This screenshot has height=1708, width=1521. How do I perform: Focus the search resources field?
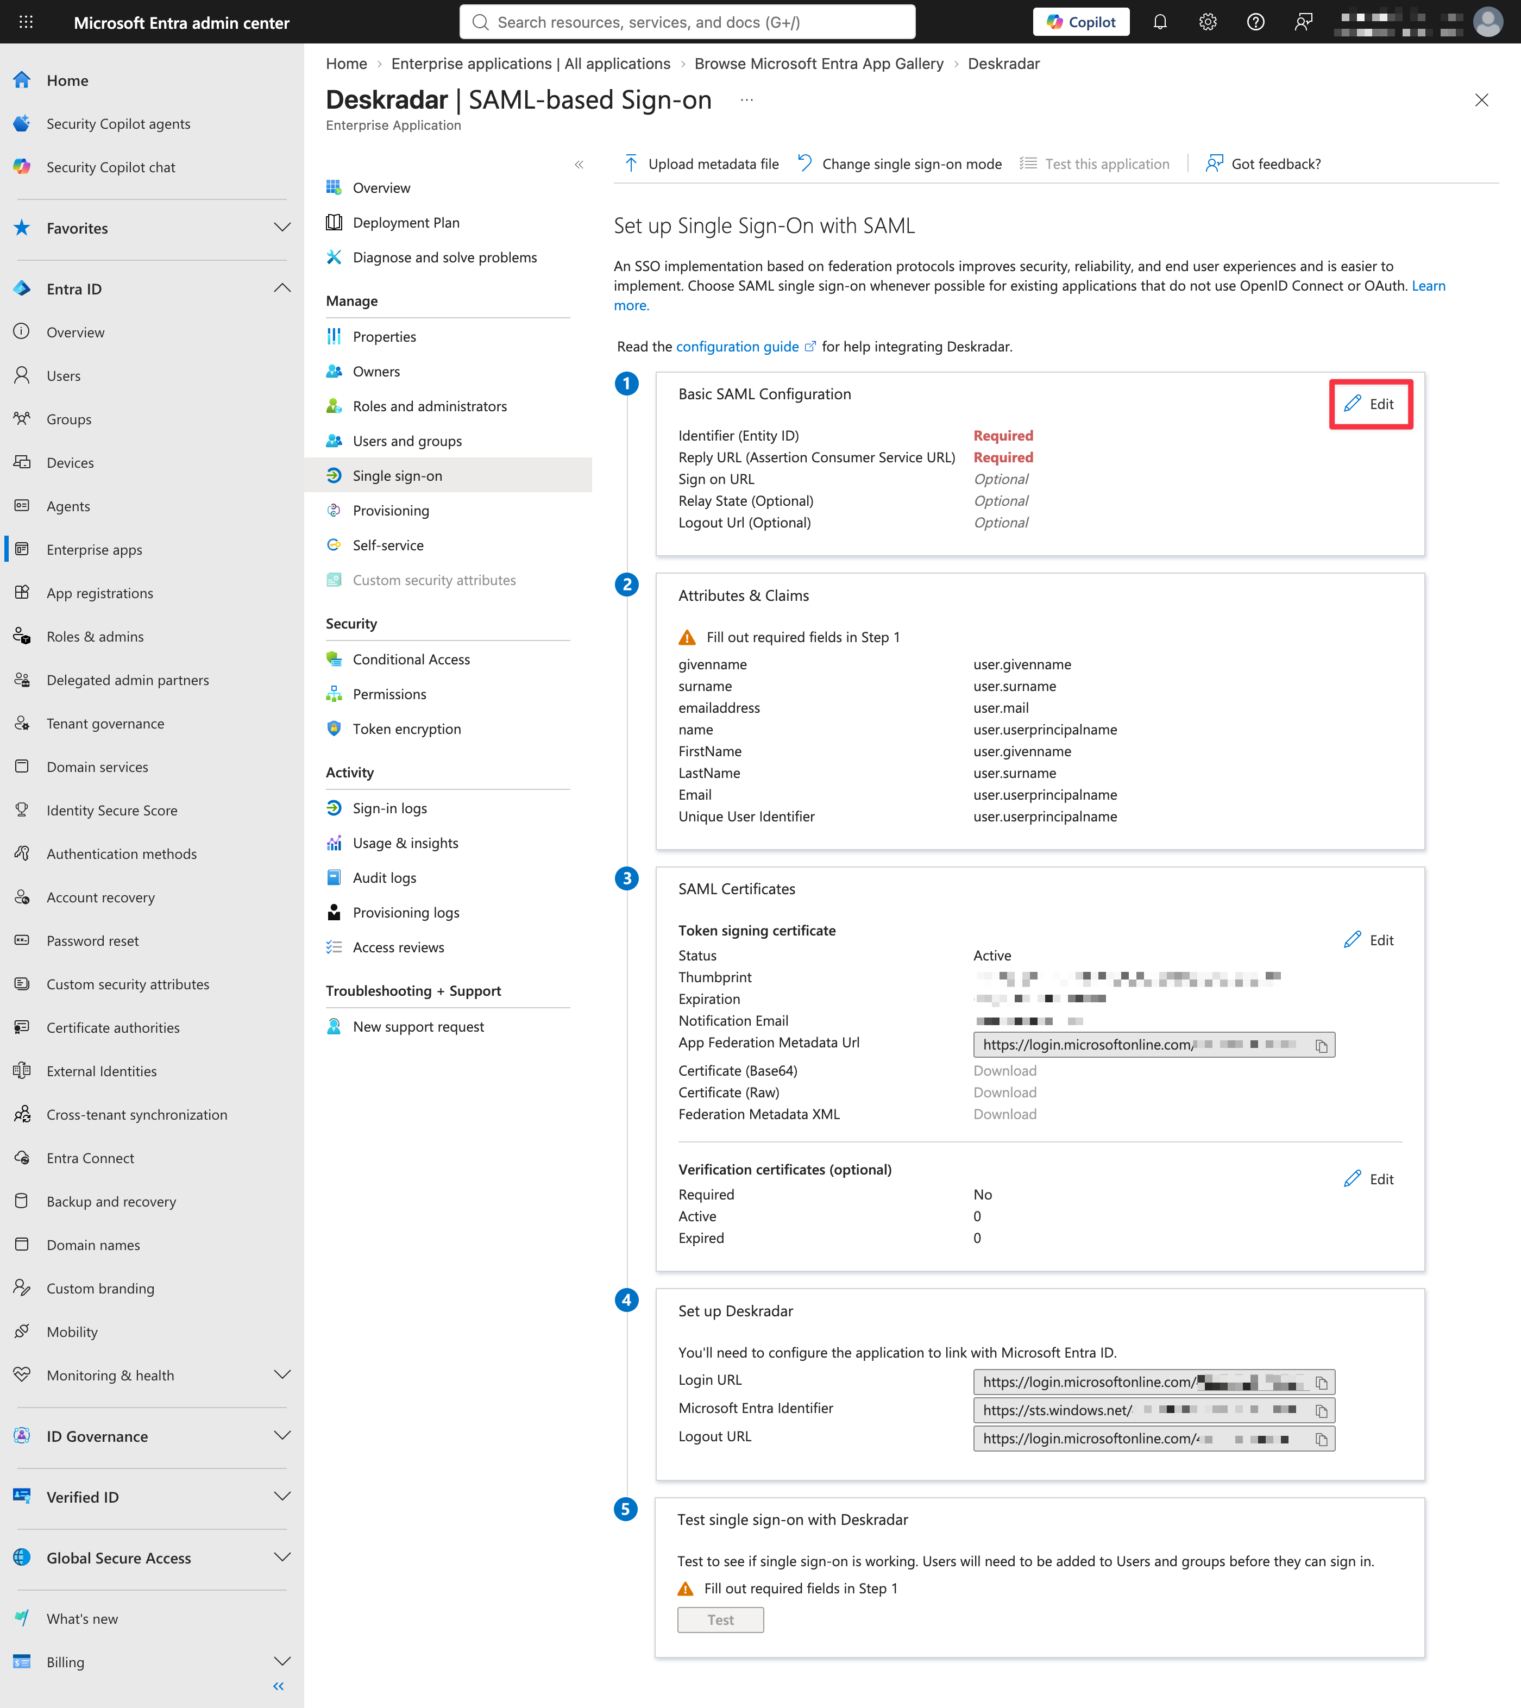click(x=687, y=23)
